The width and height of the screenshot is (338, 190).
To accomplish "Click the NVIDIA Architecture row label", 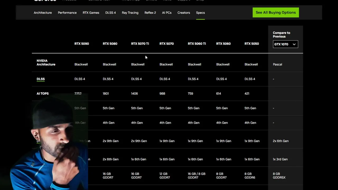I will [x=46, y=63].
